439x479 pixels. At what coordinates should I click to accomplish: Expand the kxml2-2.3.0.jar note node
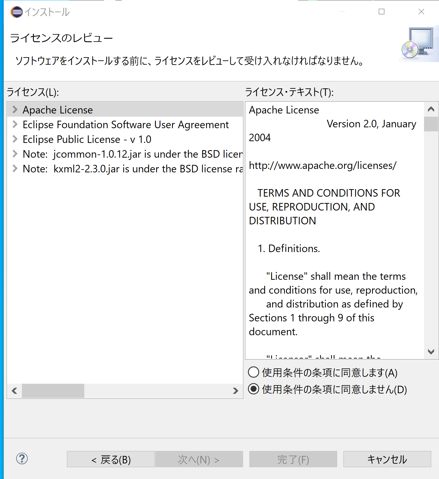pyautogui.click(x=15, y=169)
